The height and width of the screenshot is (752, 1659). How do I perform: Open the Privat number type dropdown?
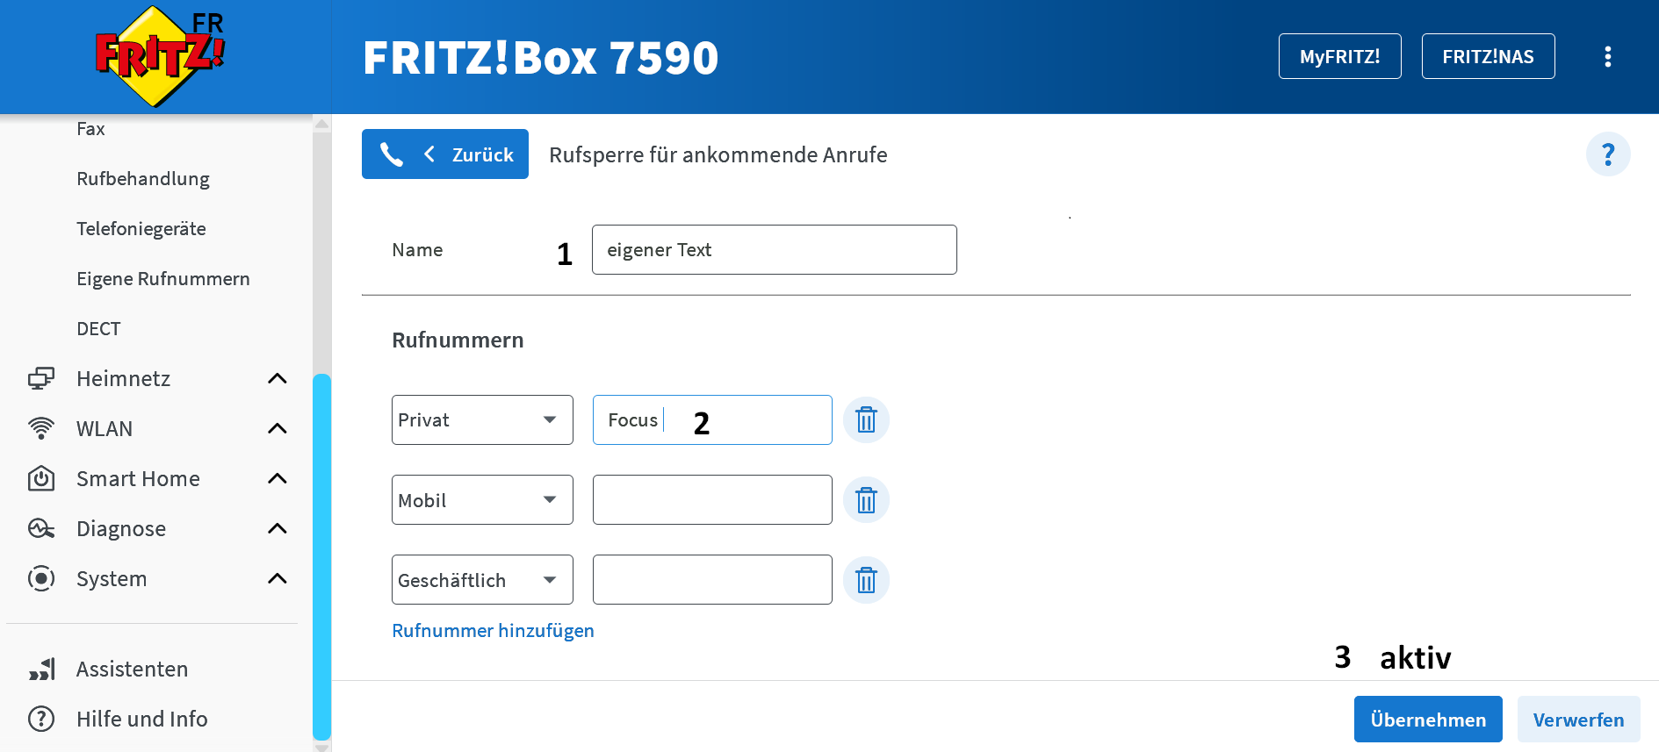pyautogui.click(x=482, y=420)
